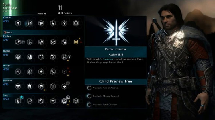Pick the first caragor head Mounted skill
Image resolution: width=215 pixels, height=120 pixels.
[x=18, y=86]
